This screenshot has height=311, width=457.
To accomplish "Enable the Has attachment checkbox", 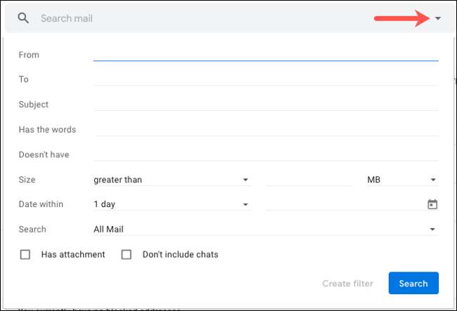I will click(x=25, y=255).
